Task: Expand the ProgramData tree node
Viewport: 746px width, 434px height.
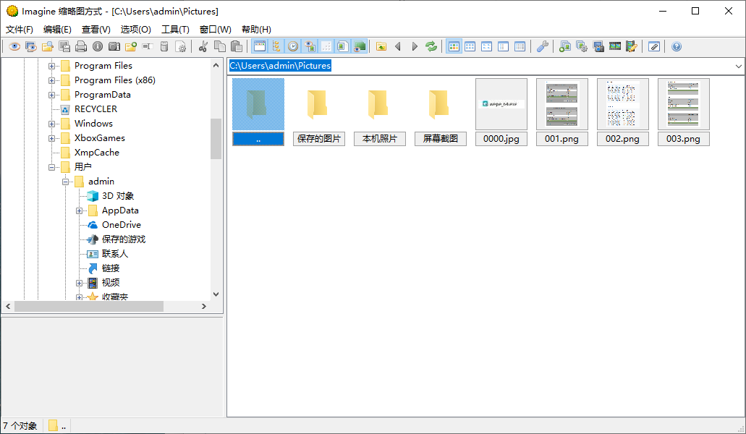Action: [51, 95]
